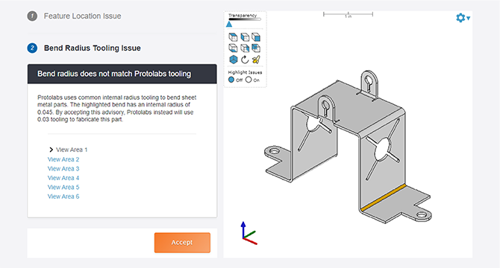Image resolution: width=500 pixels, height=268 pixels.
Task: Set Highlight Issues to On
Action: [x=249, y=80]
